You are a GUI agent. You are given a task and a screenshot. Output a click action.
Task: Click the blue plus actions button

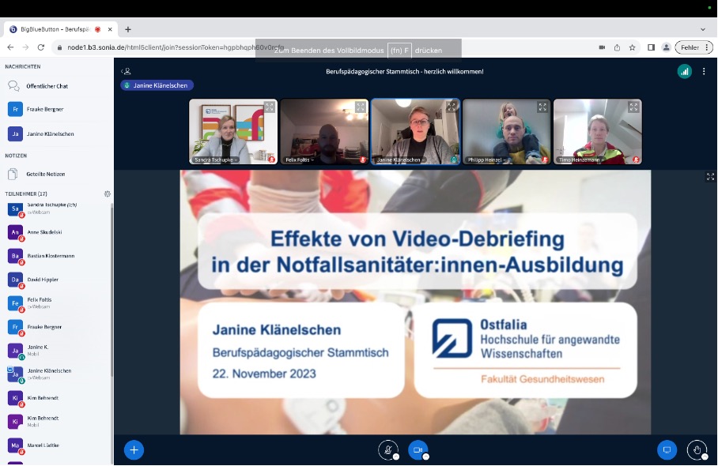point(134,450)
